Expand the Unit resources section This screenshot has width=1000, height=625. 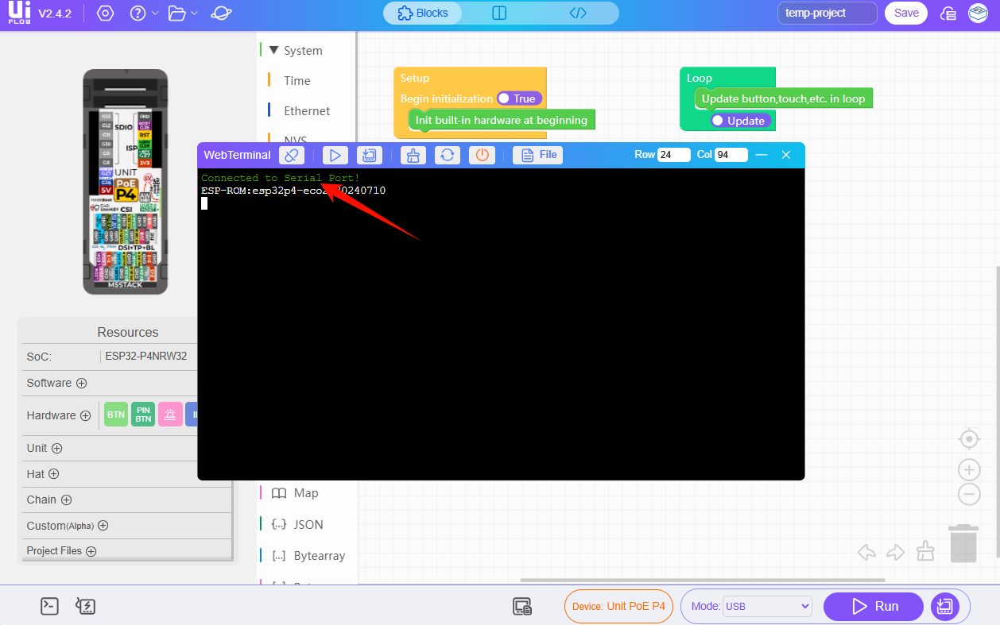(56, 448)
